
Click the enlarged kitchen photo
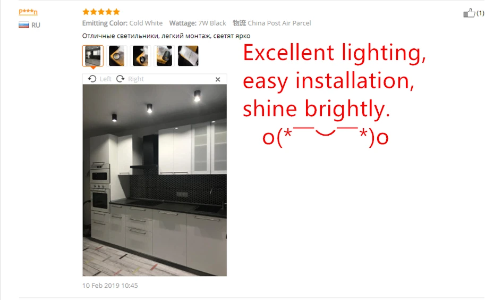pyautogui.click(x=155, y=180)
